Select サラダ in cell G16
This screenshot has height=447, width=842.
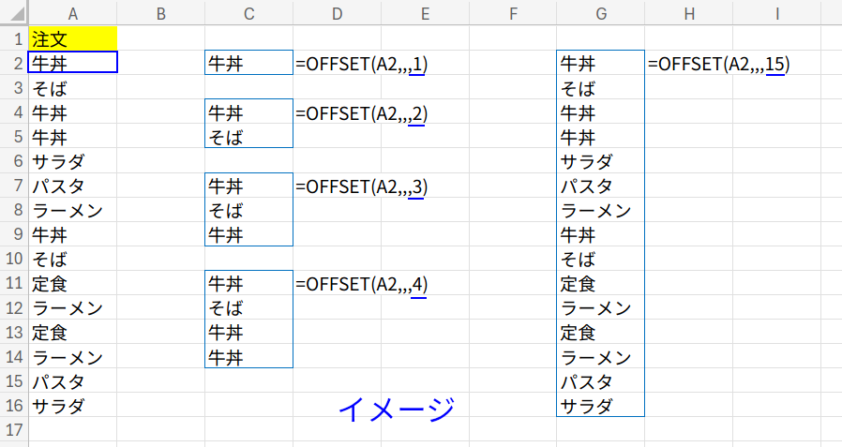point(600,406)
